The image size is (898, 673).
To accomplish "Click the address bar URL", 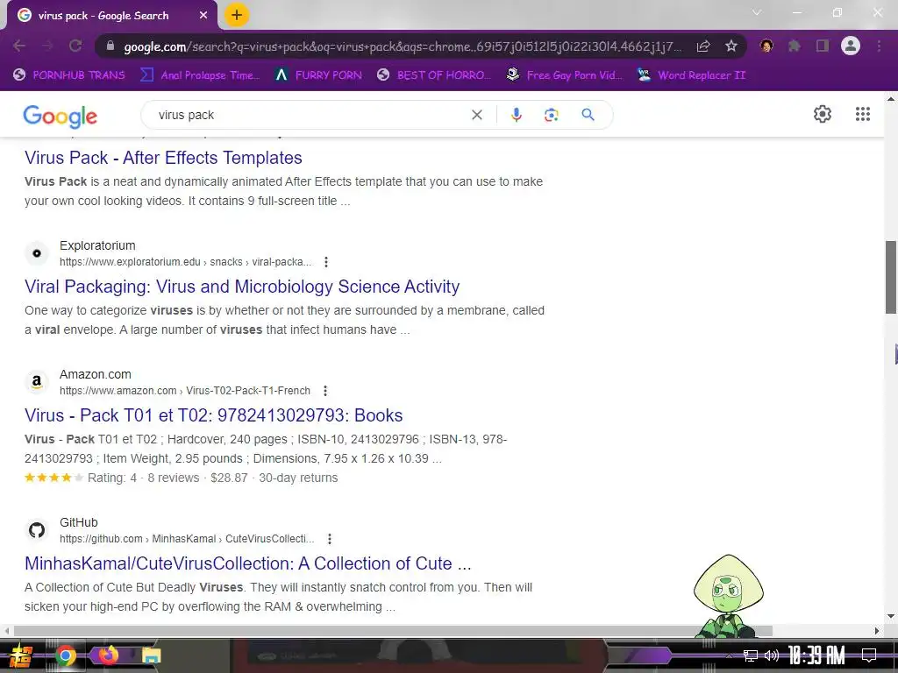I will pyautogui.click(x=403, y=46).
